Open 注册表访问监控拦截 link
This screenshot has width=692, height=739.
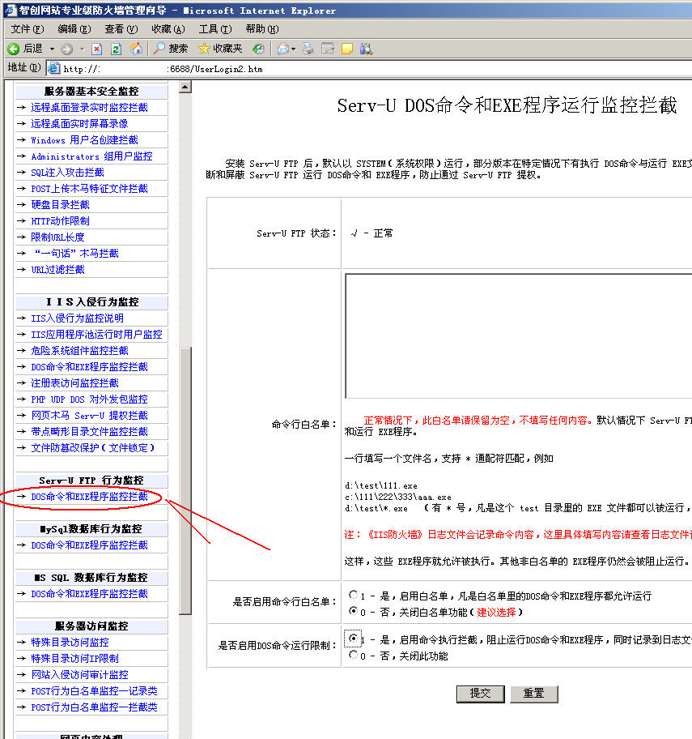pyautogui.click(x=74, y=383)
